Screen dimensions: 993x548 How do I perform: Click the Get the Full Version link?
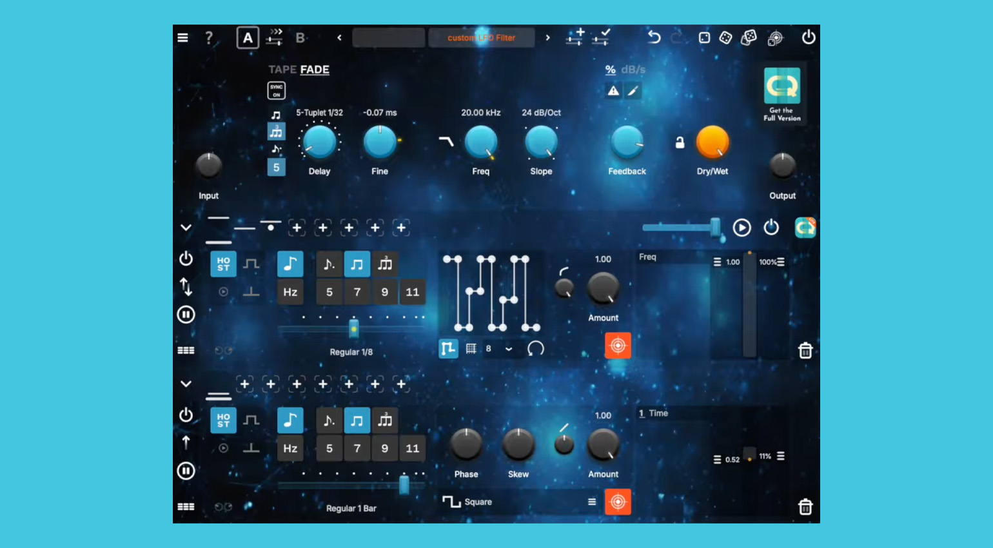782,94
